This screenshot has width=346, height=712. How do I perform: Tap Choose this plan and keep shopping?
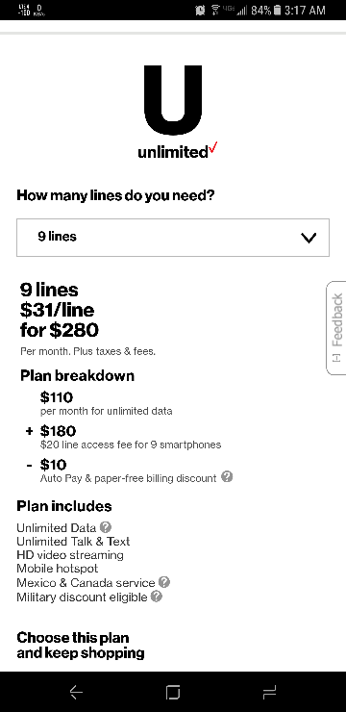click(81, 646)
